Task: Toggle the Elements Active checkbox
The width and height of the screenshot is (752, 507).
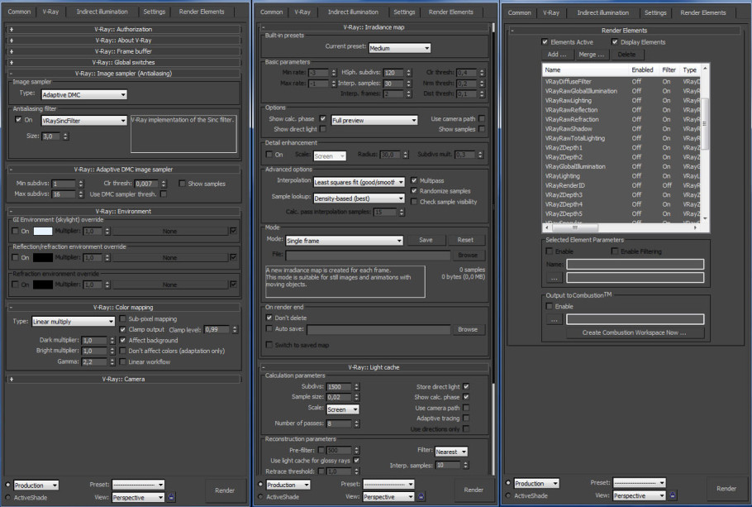Action: [x=545, y=42]
